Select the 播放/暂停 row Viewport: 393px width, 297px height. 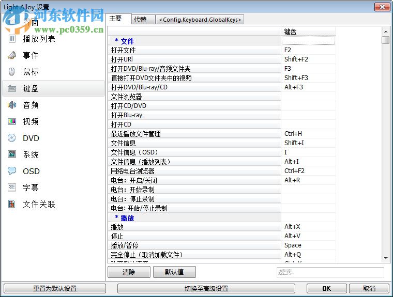click(x=194, y=245)
